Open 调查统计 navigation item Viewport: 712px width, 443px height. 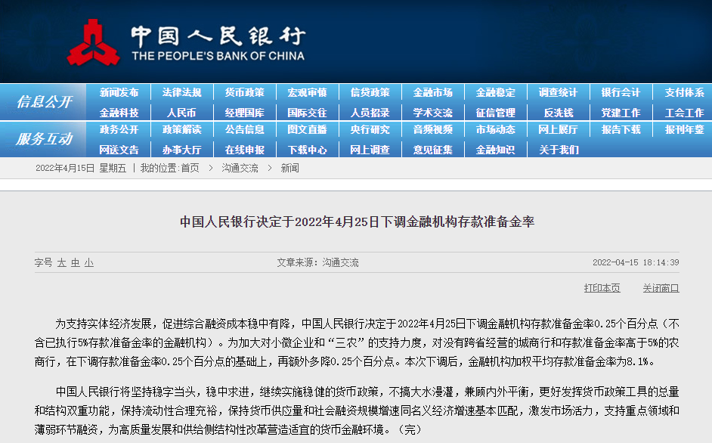tap(558, 93)
